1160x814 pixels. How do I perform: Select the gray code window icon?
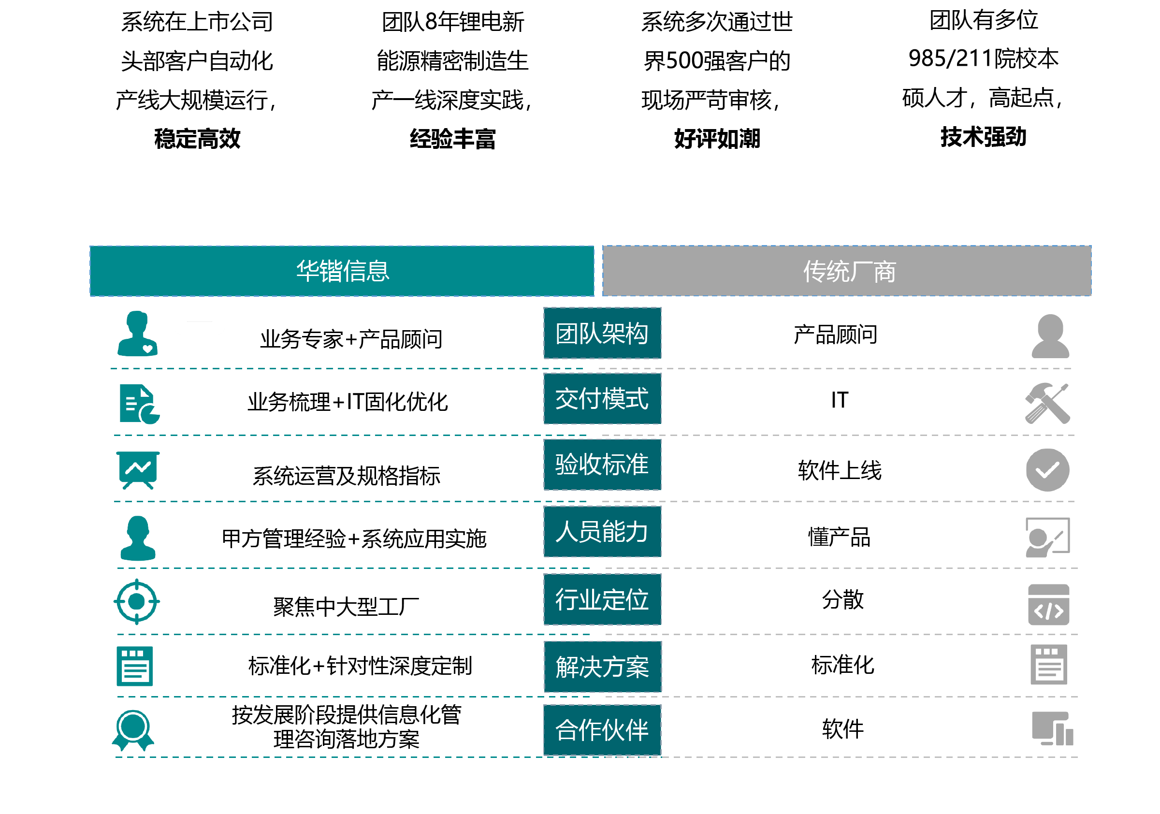point(1048,605)
